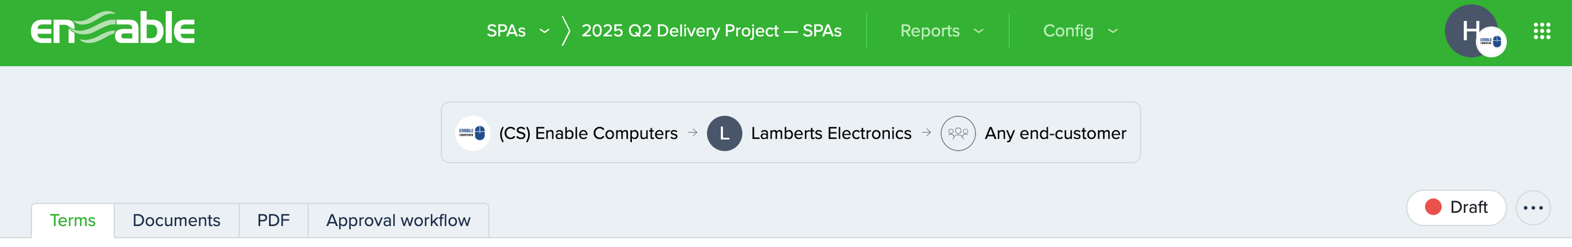Image resolution: width=1572 pixels, height=247 pixels.
Task: Switch to the Documents tab
Action: pyautogui.click(x=176, y=221)
